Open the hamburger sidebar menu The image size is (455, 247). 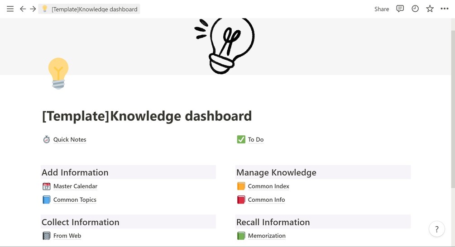click(x=10, y=9)
